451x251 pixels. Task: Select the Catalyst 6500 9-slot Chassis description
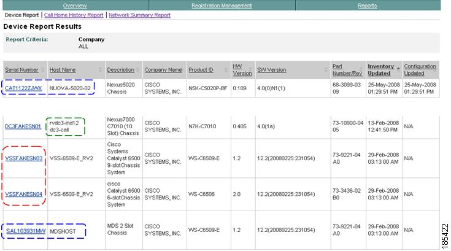point(123,158)
